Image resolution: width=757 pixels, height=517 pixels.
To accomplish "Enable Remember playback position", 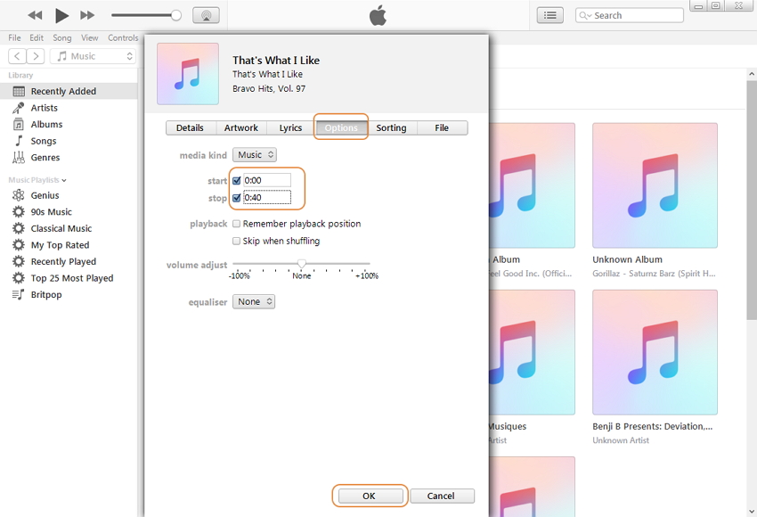I will [237, 224].
